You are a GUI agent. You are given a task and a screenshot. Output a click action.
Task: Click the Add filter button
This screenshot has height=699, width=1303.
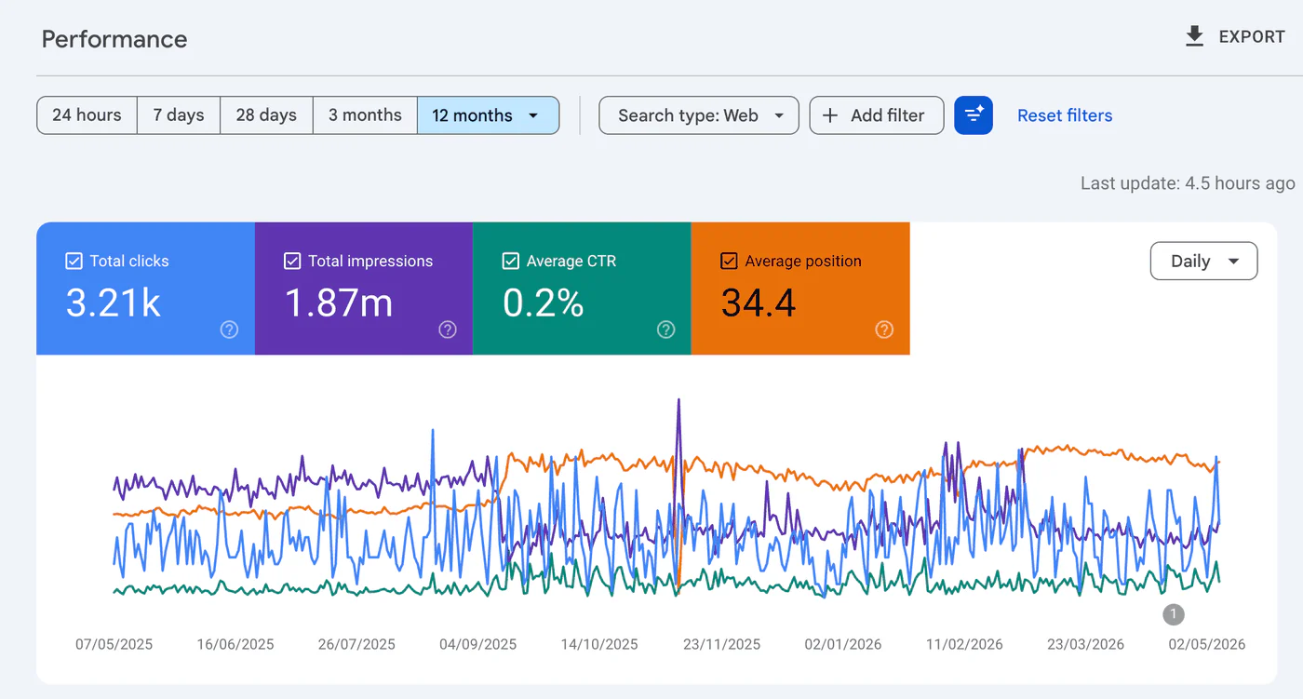pos(877,115)
